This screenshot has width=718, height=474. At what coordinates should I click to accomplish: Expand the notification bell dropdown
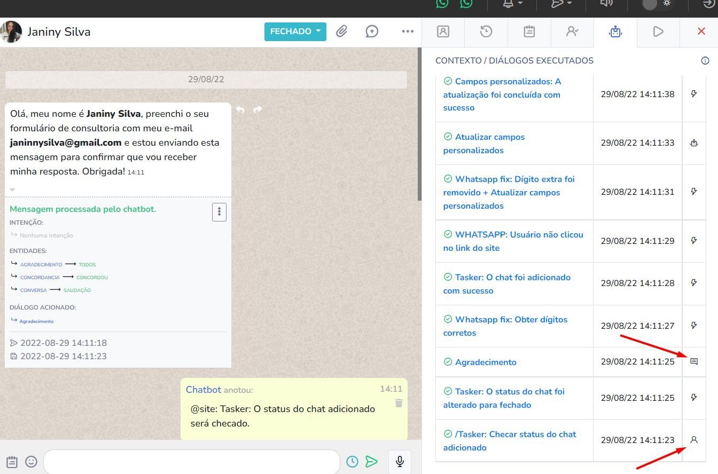point(512,4)
